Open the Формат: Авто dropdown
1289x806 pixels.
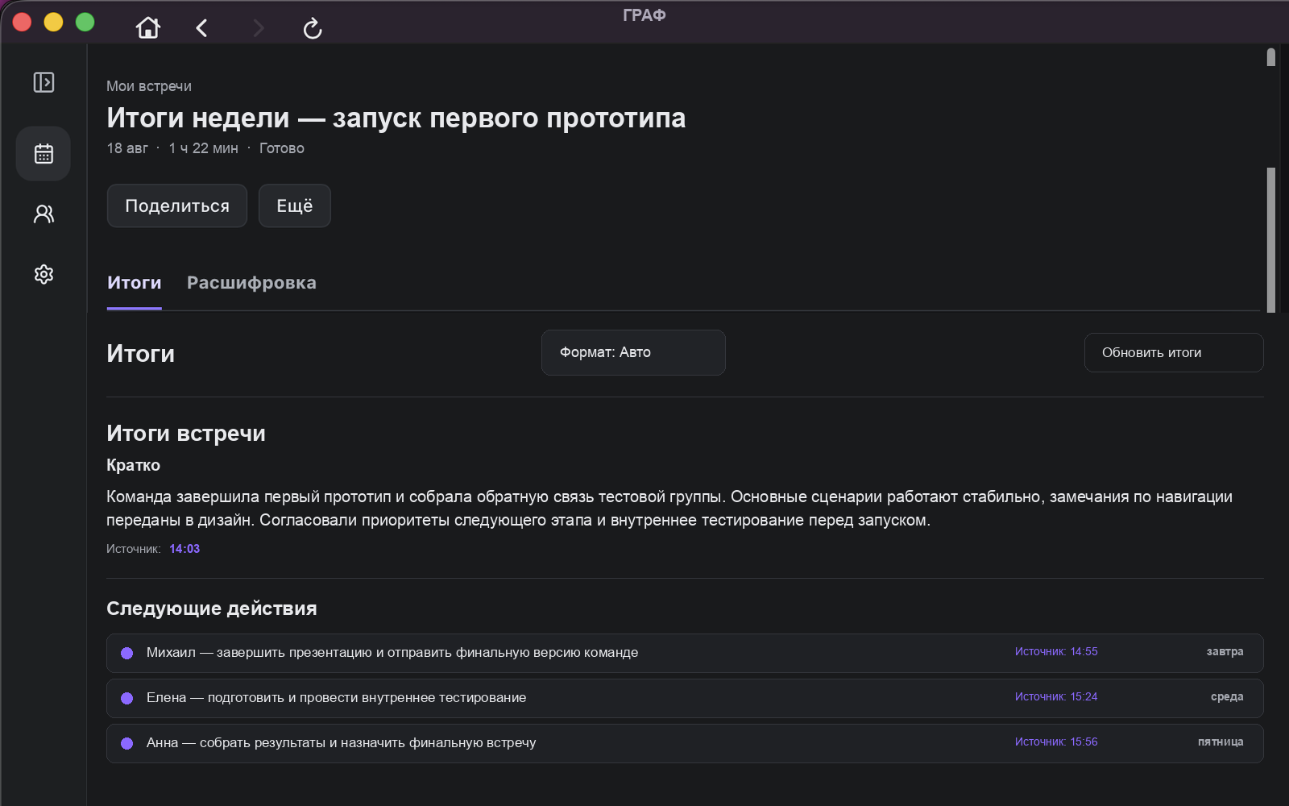[x=633, y=352]
